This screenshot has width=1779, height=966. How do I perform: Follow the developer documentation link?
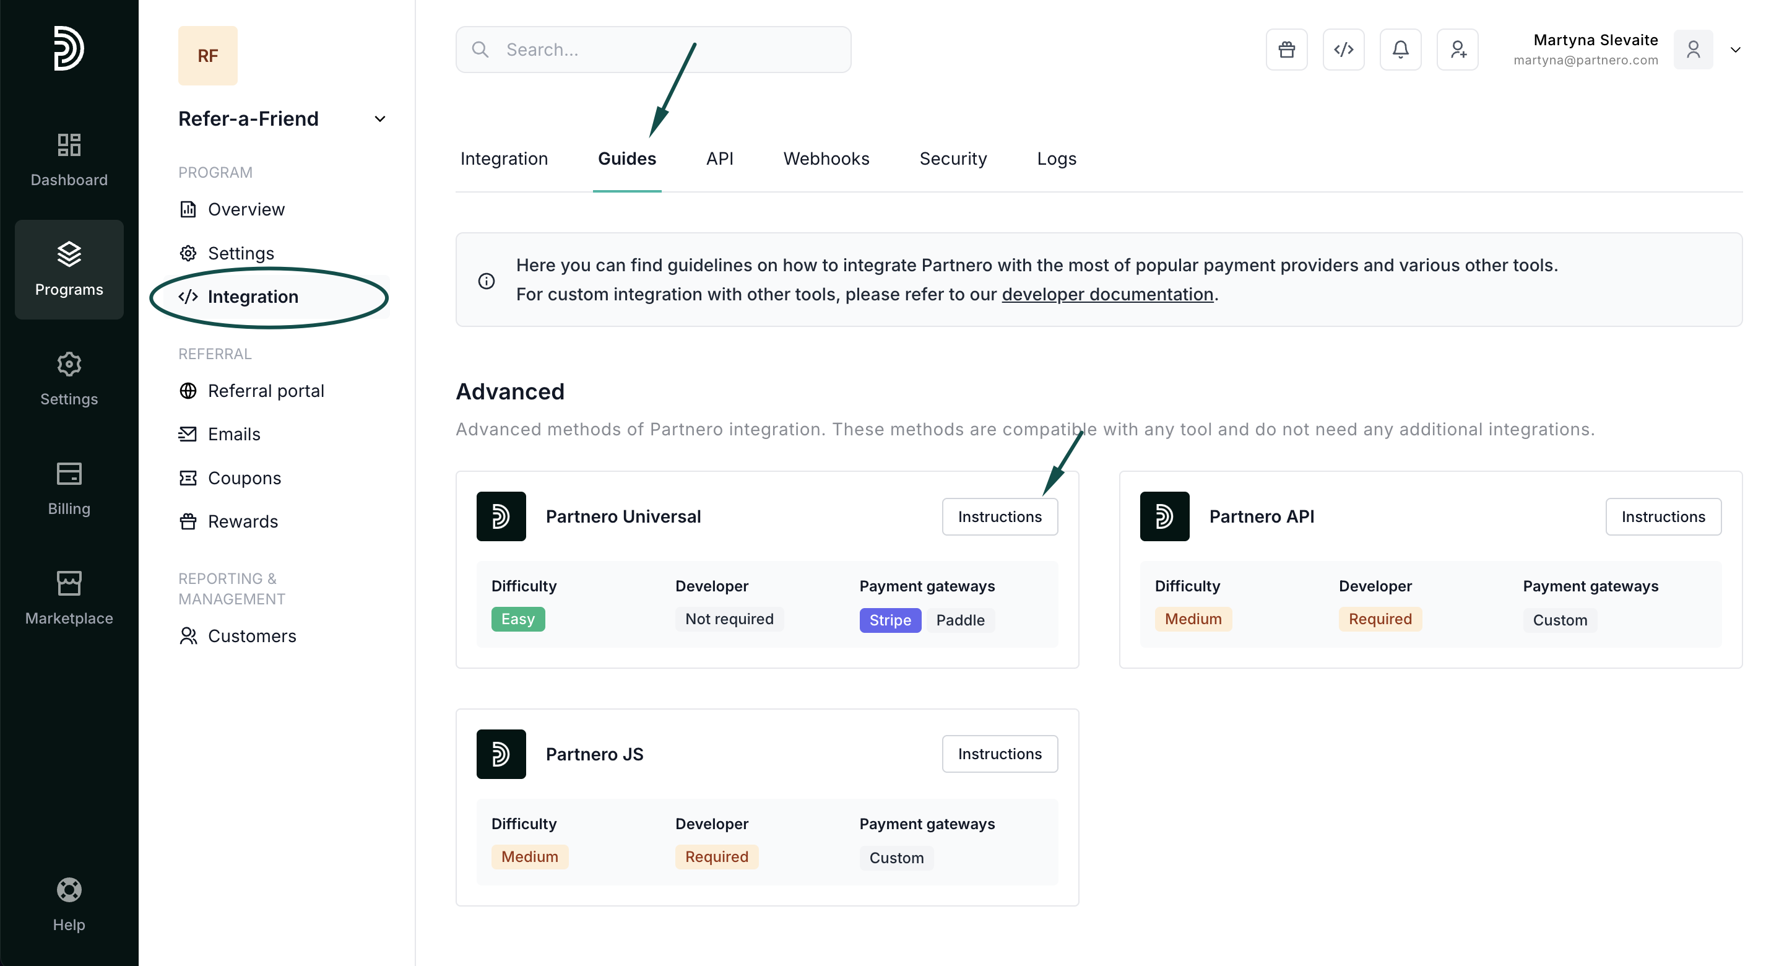point(1107,294)
